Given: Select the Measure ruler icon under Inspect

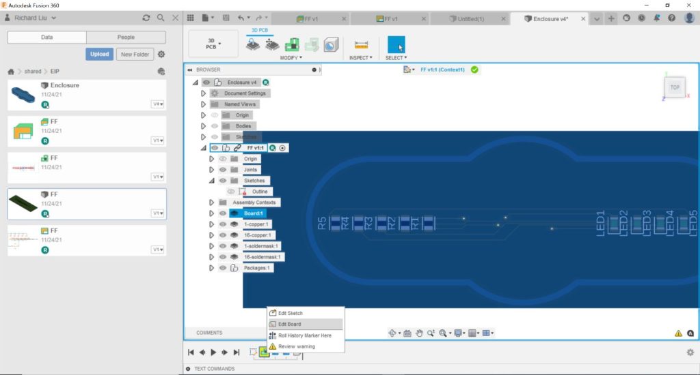Looking at the screenshot, I should click(361, 44).
